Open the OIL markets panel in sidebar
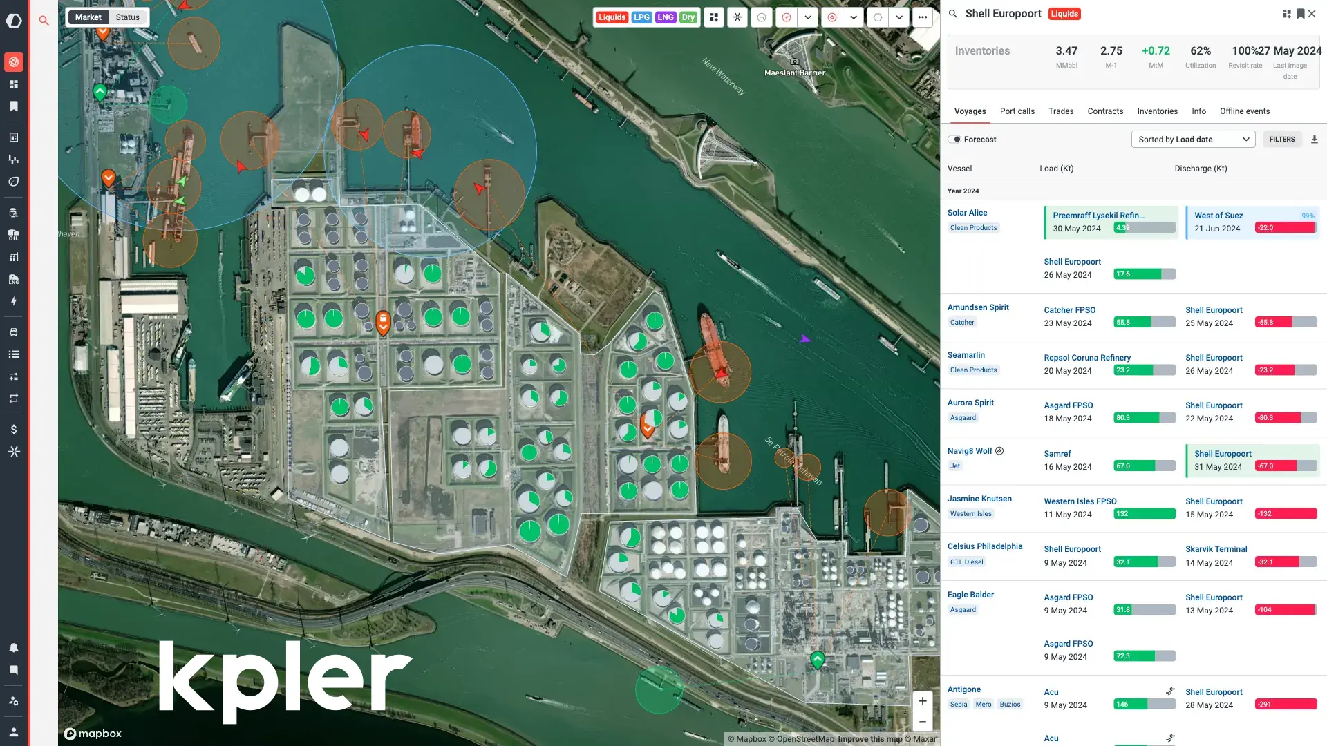Image resolution: width=1327 pixels, height=746 pixels. 13,235
